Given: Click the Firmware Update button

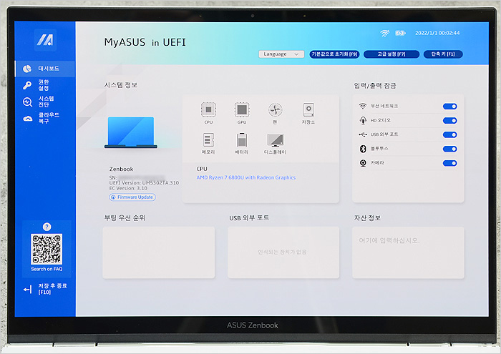Looking at the screenshot, I should (x=132, y=197).
